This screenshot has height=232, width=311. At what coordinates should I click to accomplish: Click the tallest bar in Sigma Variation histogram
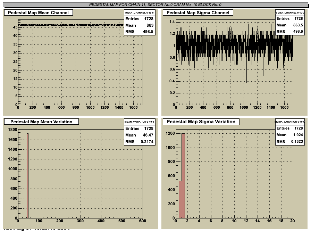click(183, 176)
